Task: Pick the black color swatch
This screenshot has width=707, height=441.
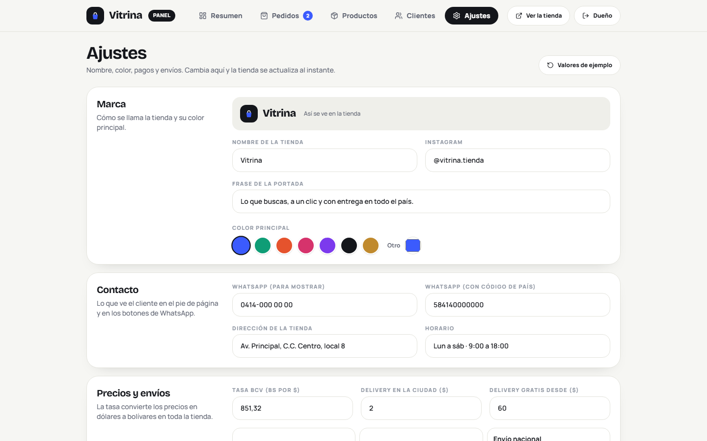Action: tap(349, 245)
